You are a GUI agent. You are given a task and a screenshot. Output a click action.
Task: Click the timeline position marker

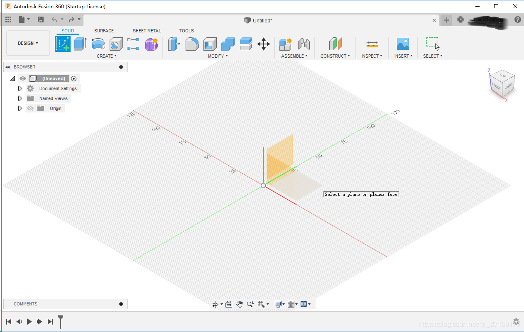click(61, 321)
